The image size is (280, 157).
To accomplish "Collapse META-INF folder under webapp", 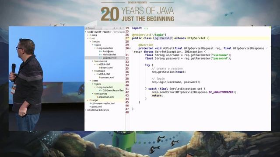I will point(95,74).
